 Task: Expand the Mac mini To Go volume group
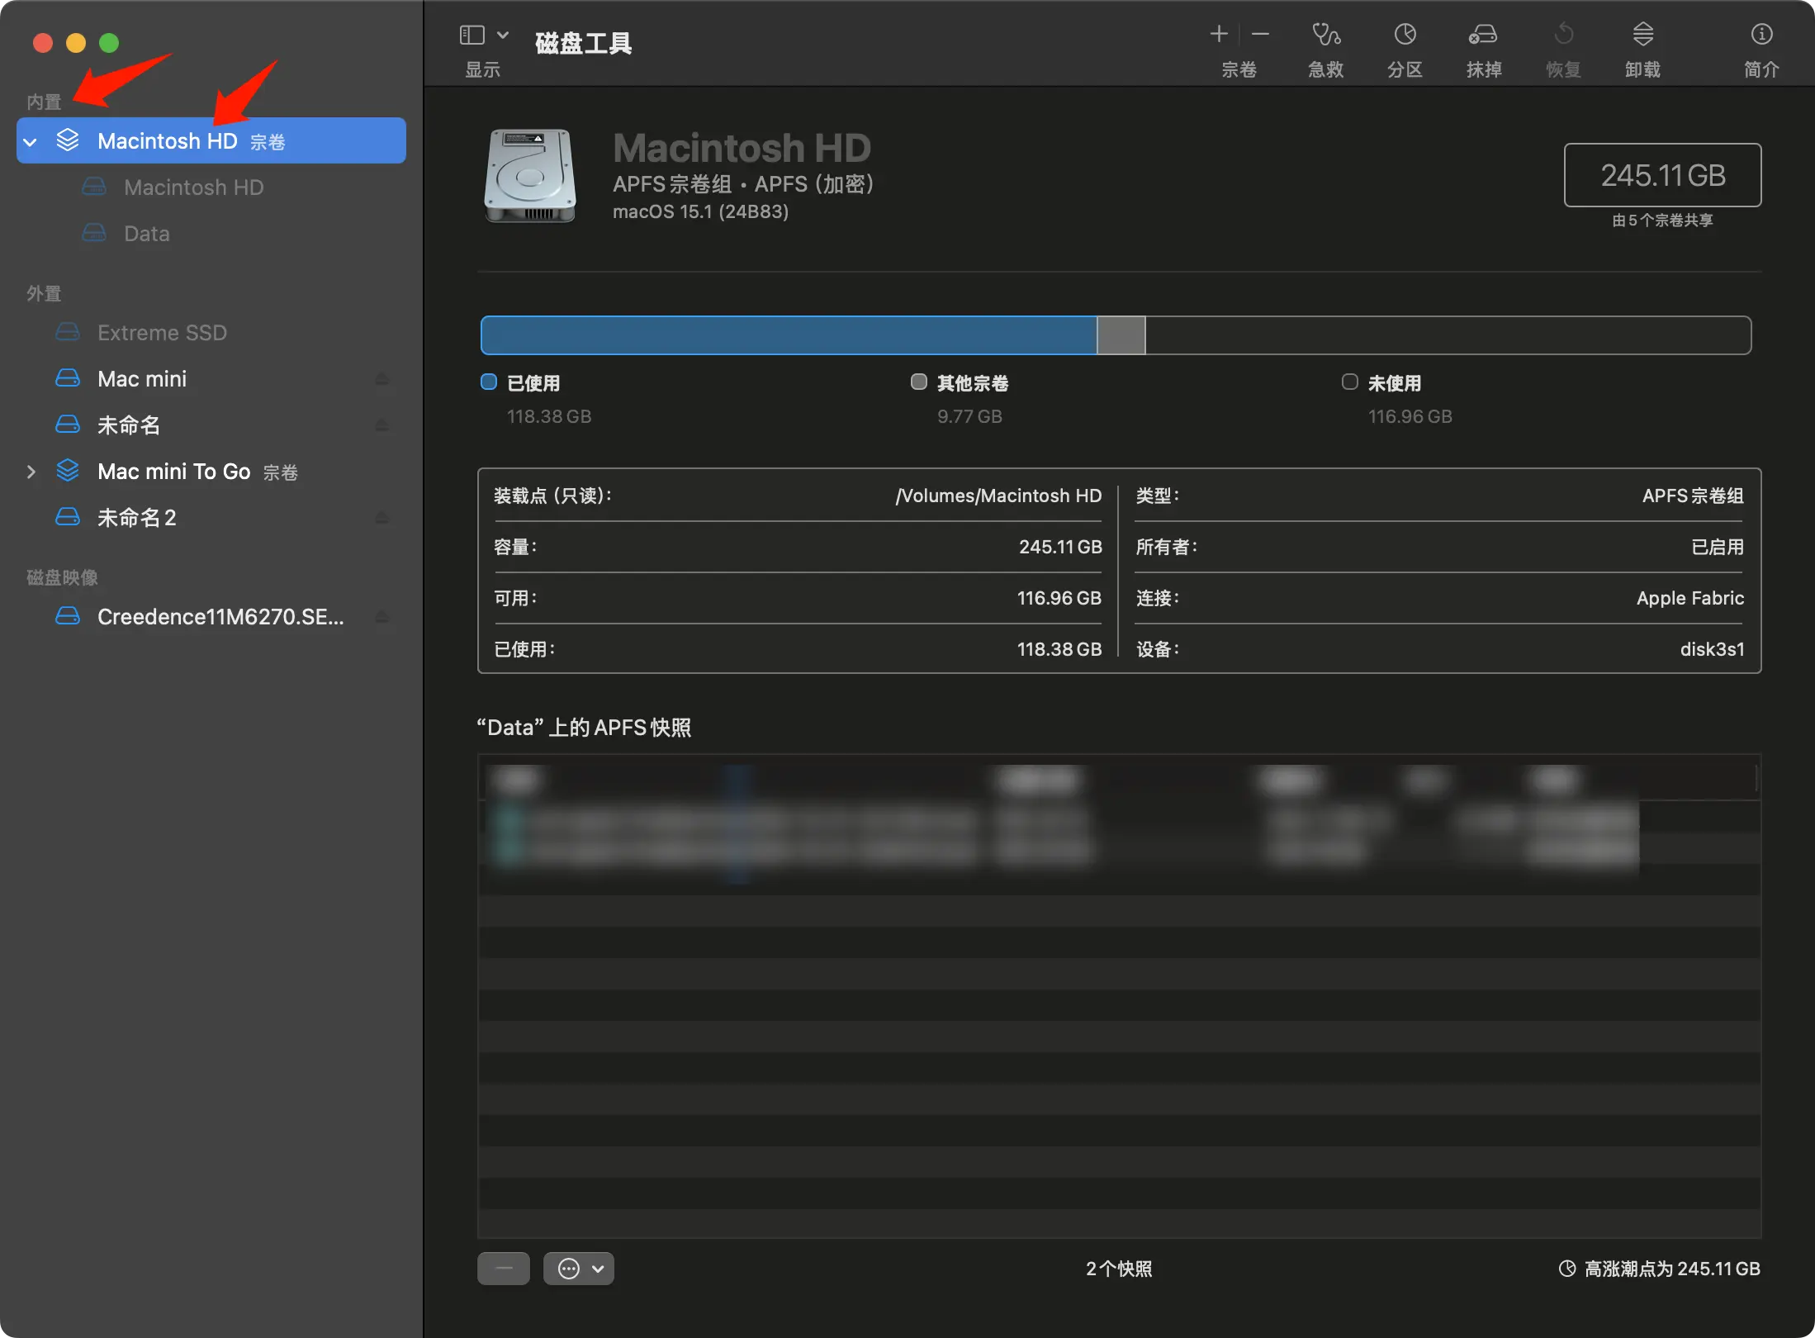pyautogui.click(x=31, y=472)
